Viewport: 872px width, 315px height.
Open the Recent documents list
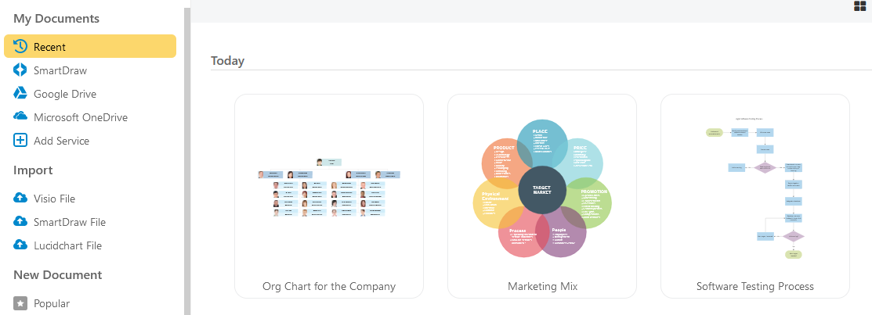point(50,47)
